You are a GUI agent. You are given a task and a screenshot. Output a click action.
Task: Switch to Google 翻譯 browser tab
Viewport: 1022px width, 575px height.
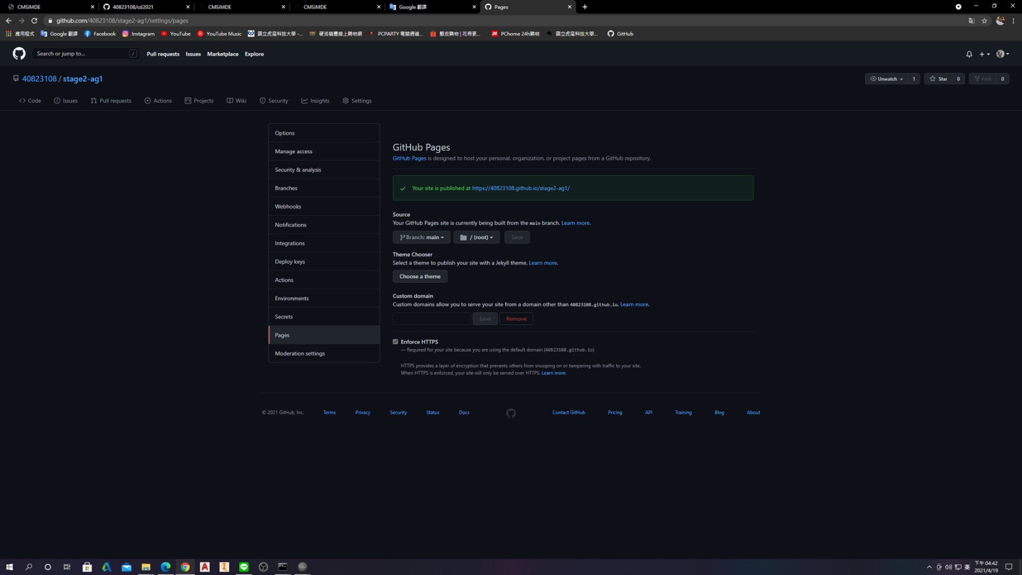(433, 7)
